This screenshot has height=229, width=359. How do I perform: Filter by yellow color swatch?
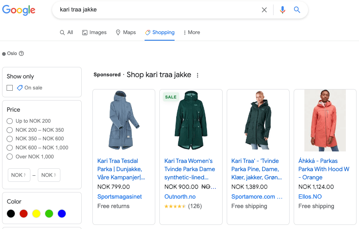point(36,214)
